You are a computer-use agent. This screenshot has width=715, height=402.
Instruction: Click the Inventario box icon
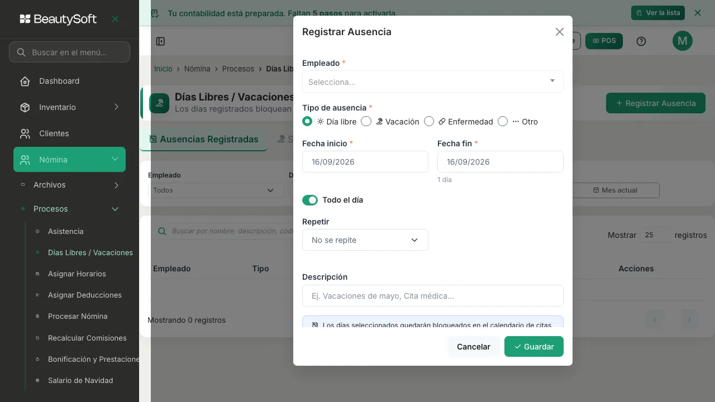(25, 107)
